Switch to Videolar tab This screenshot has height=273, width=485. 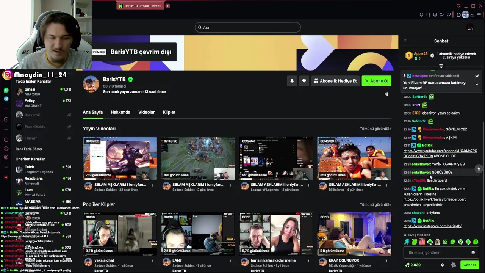coord(146,112)
